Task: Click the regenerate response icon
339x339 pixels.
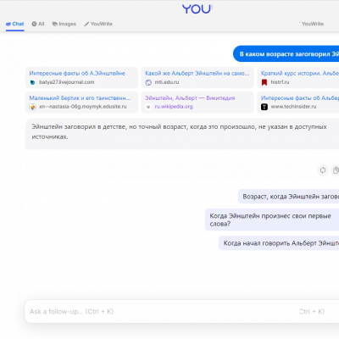Action: click(x=323, y=170)
